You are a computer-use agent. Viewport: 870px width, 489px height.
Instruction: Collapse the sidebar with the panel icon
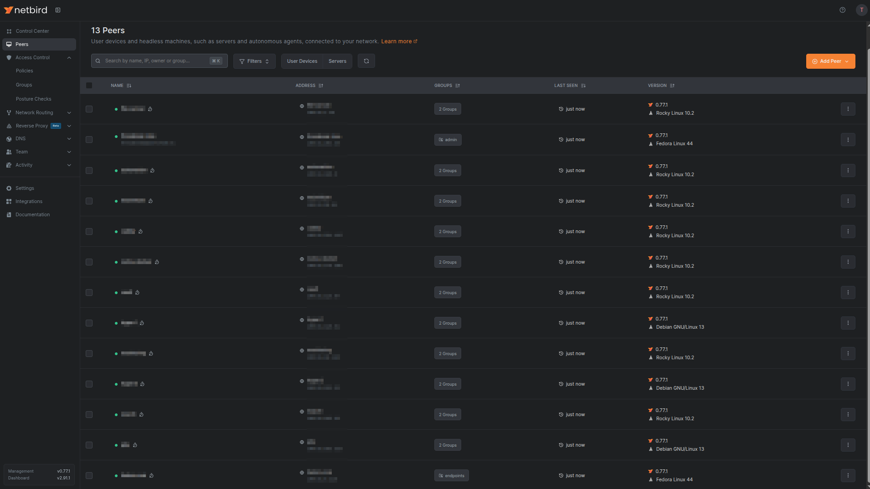tap(58, 10)
